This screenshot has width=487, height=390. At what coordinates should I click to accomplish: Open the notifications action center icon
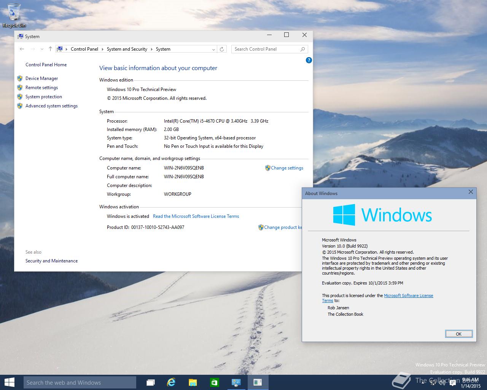click(452, 383)
